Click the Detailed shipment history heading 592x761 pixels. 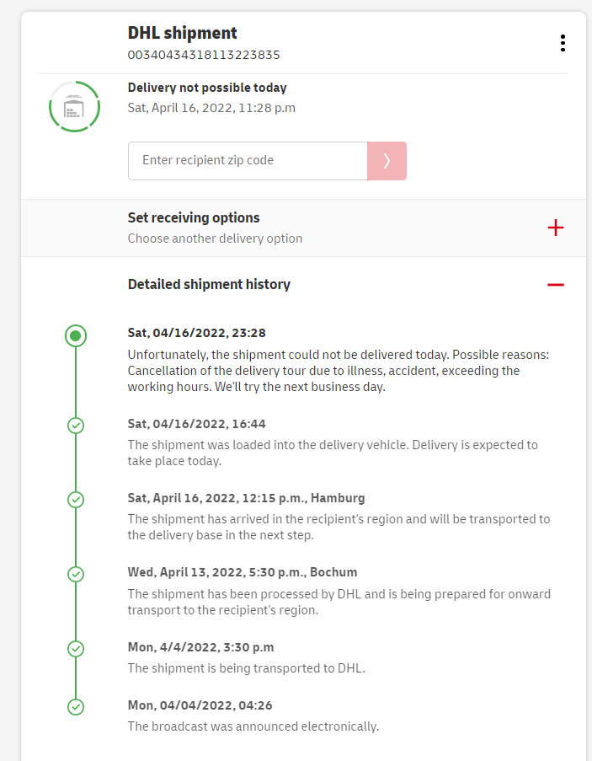coord(209,284)
